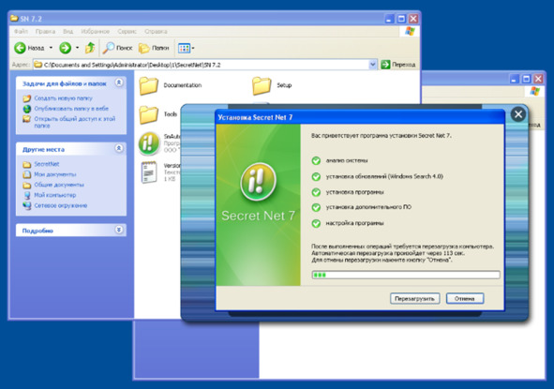Screen dimensions: 554x389
Task: Open the Правка menu
Action: pyautogui.click(x=45, y=32)
